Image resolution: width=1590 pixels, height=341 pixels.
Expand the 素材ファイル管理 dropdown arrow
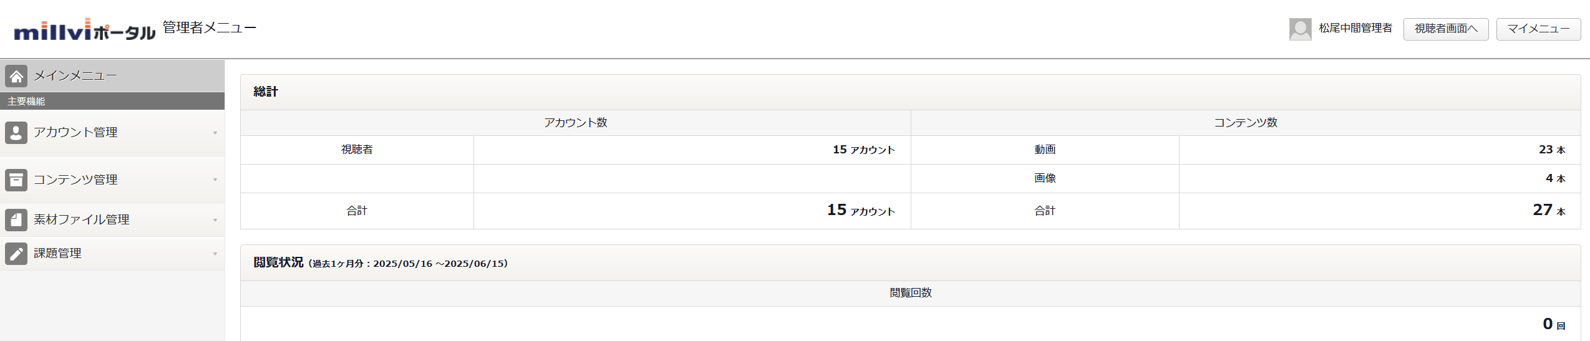point(215,219)
